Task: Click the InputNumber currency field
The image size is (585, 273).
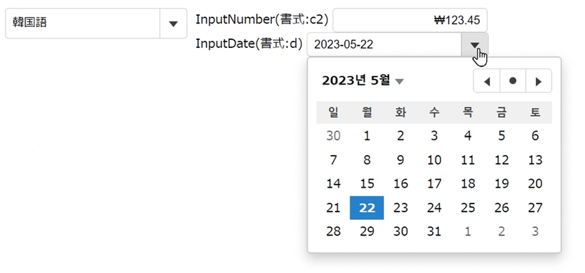Action: pyautogui.click(x=409, y=20)
